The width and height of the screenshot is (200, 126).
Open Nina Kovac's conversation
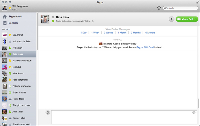[x=18, y=73]
